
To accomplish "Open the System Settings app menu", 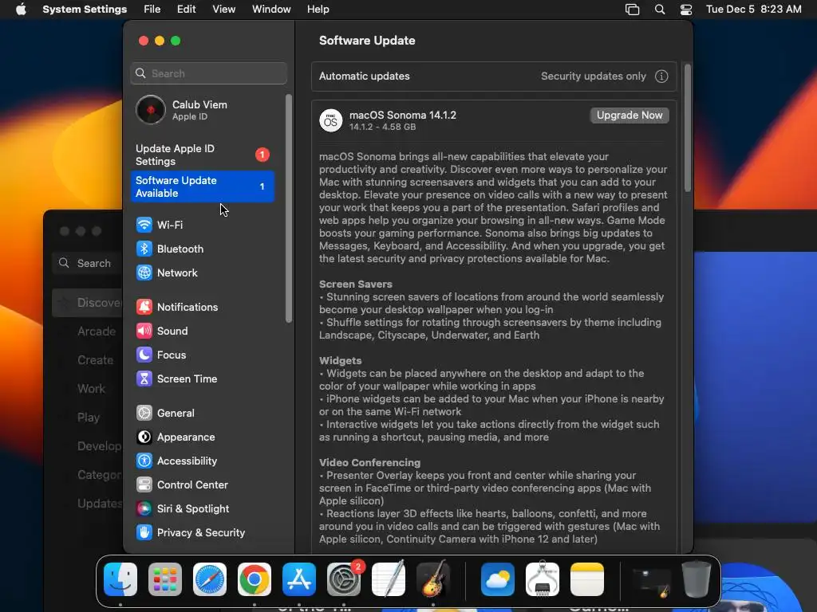I will click(85, 10).
